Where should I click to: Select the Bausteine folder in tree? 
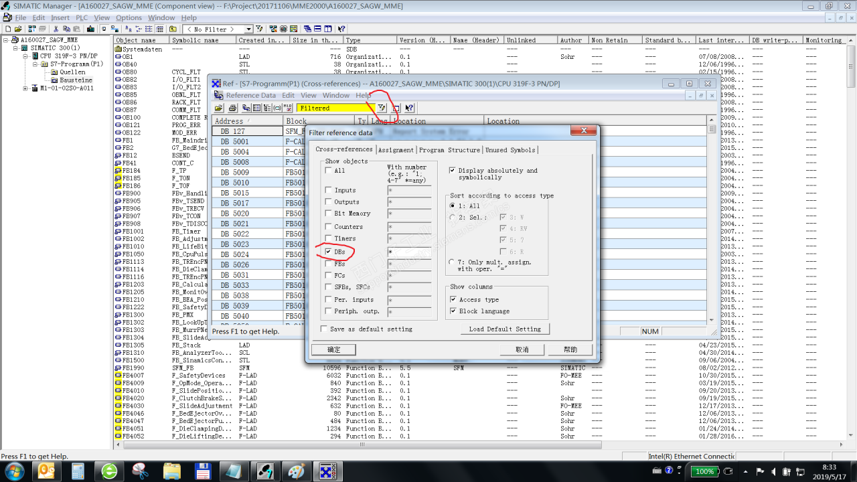(x=76, y=80)
